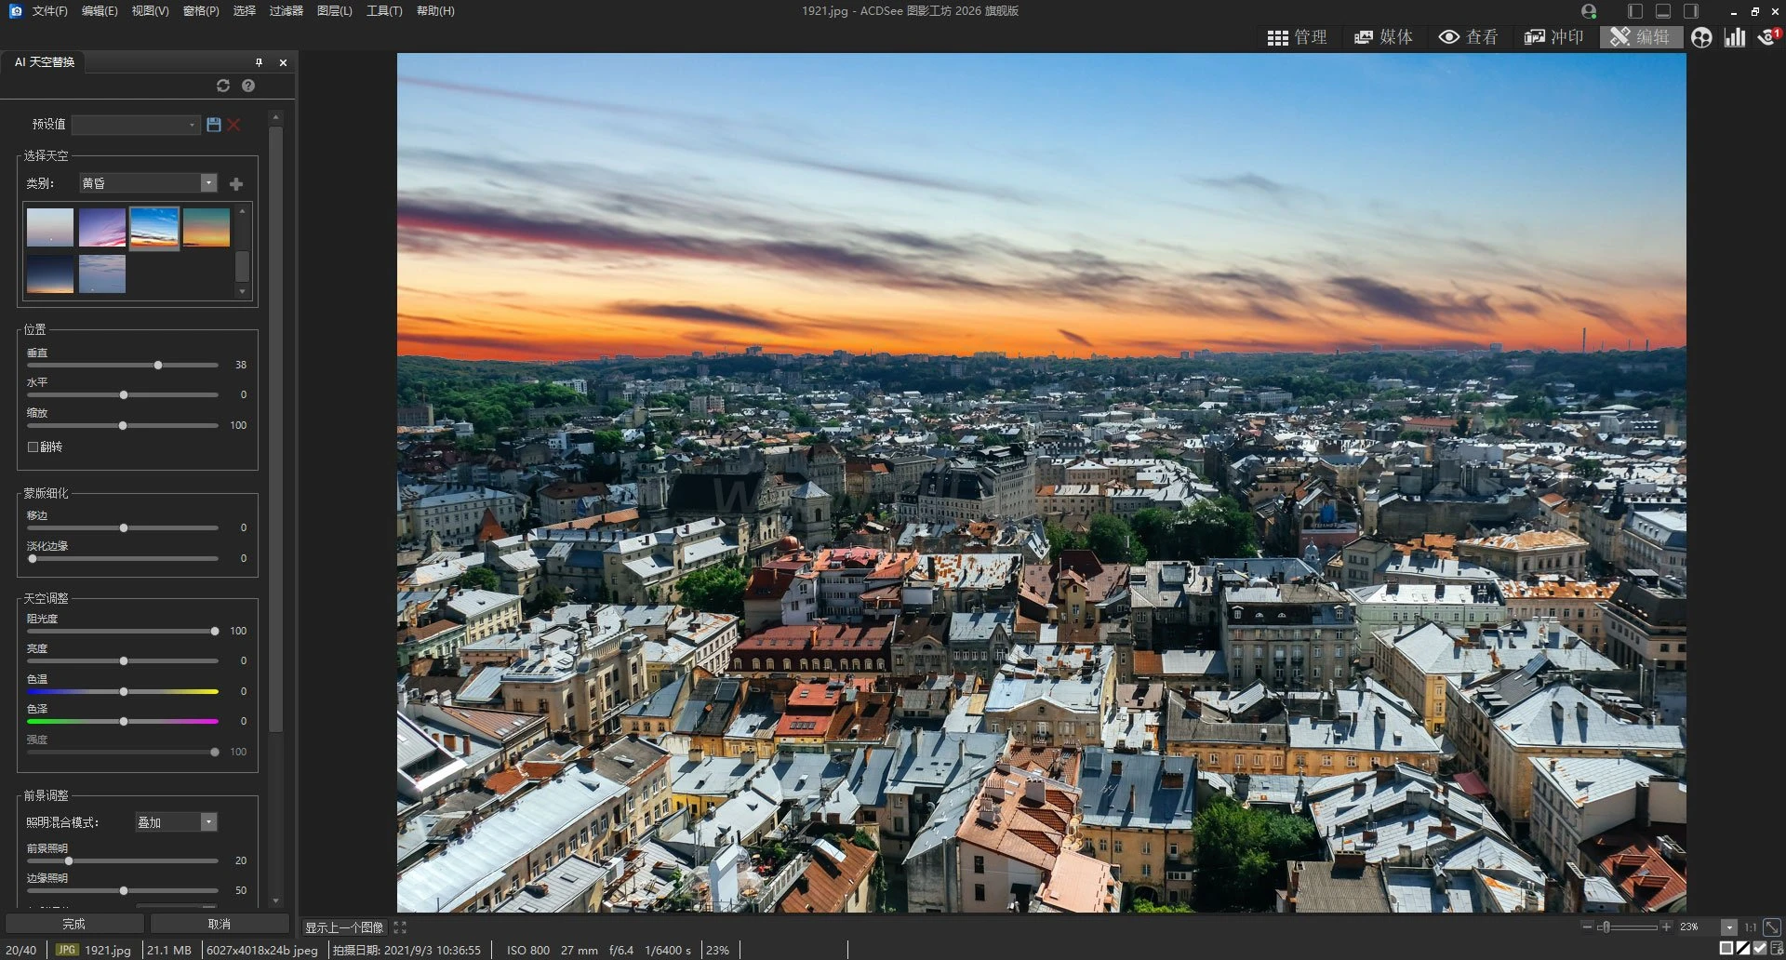Open the 照明混合模式 blend mode dropdown

pyautogui.click(x=209, y=822)
